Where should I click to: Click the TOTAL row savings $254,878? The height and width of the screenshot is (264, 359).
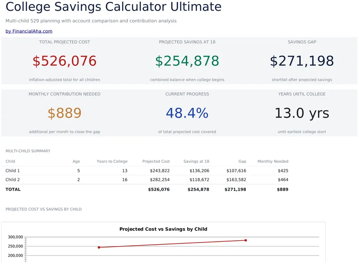pos(198,189)
